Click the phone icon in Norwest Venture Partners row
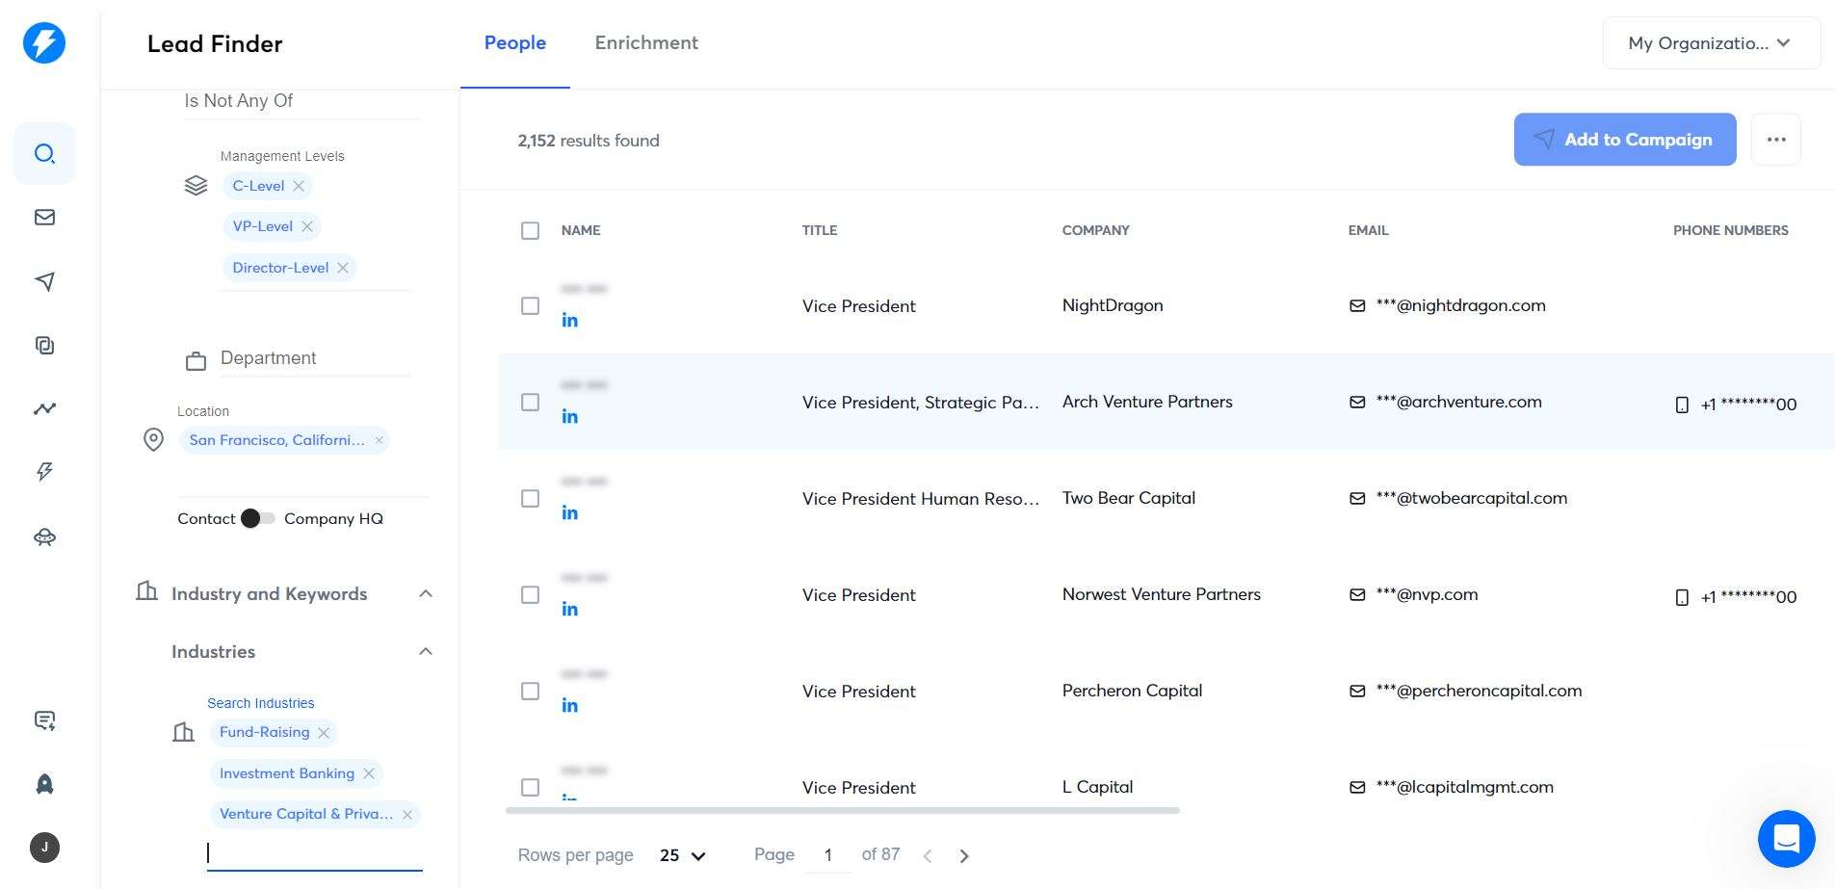Image resolution: width=1835 pixels, height=889 pixels. click(x=1682, y=597)
